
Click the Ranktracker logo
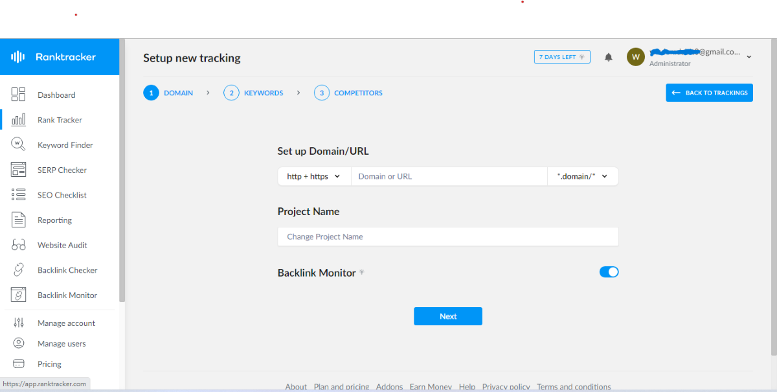tap(54, 57)
